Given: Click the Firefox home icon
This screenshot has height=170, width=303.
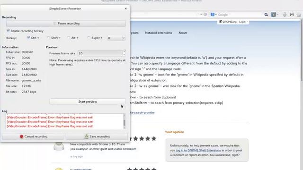Looking at the screenshot, I should (x=299, y=15).
